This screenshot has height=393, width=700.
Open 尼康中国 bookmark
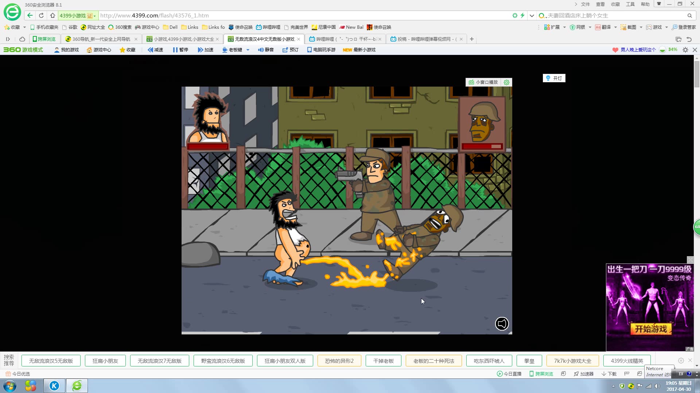[x=324, y=27]
